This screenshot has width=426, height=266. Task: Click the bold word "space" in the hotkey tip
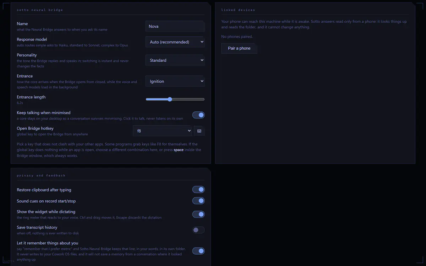click(179, 150)
